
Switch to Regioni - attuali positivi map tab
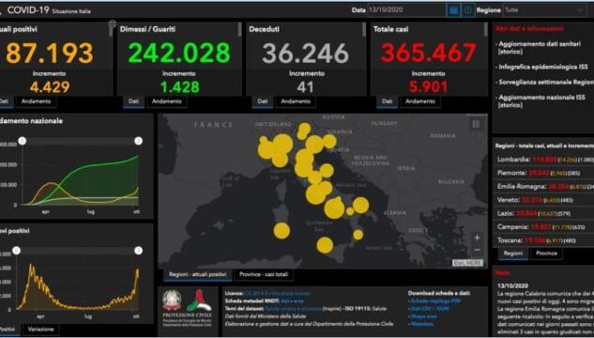(198, 274)
